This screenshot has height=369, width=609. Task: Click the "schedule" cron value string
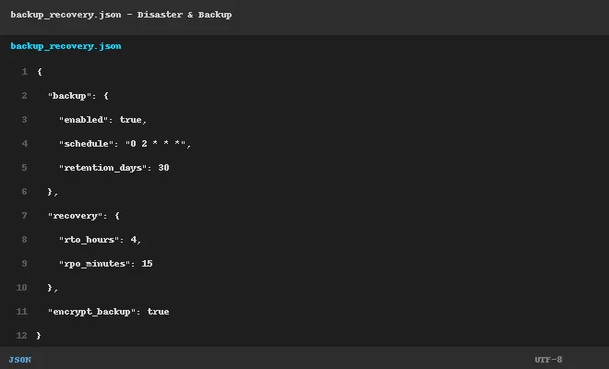[155, 144]
